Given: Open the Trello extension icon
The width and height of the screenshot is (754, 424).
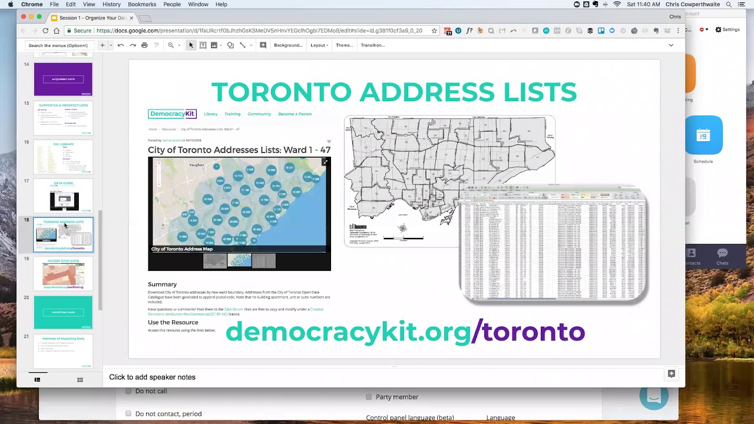Looking at the screenshot, I should click(601, 31).
